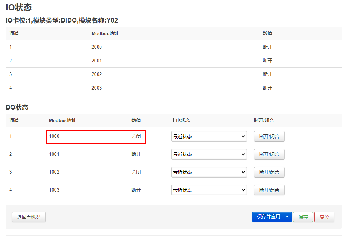Select Modbus address 2001 cell
Screen dimensions: 343x237
tap(97, 61)
